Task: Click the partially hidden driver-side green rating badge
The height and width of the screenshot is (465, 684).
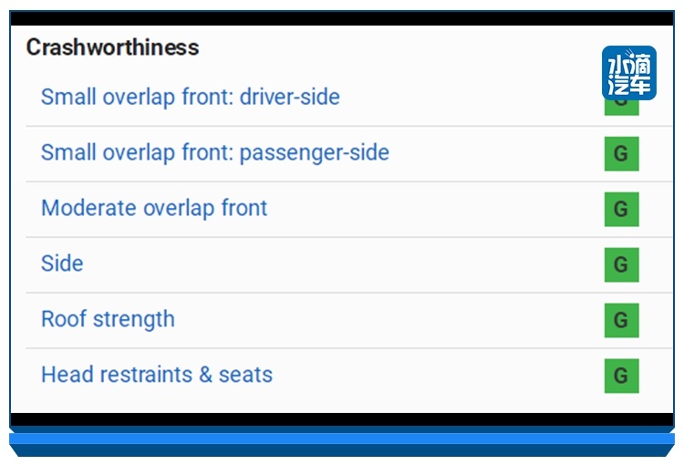Action: (622, 108)
